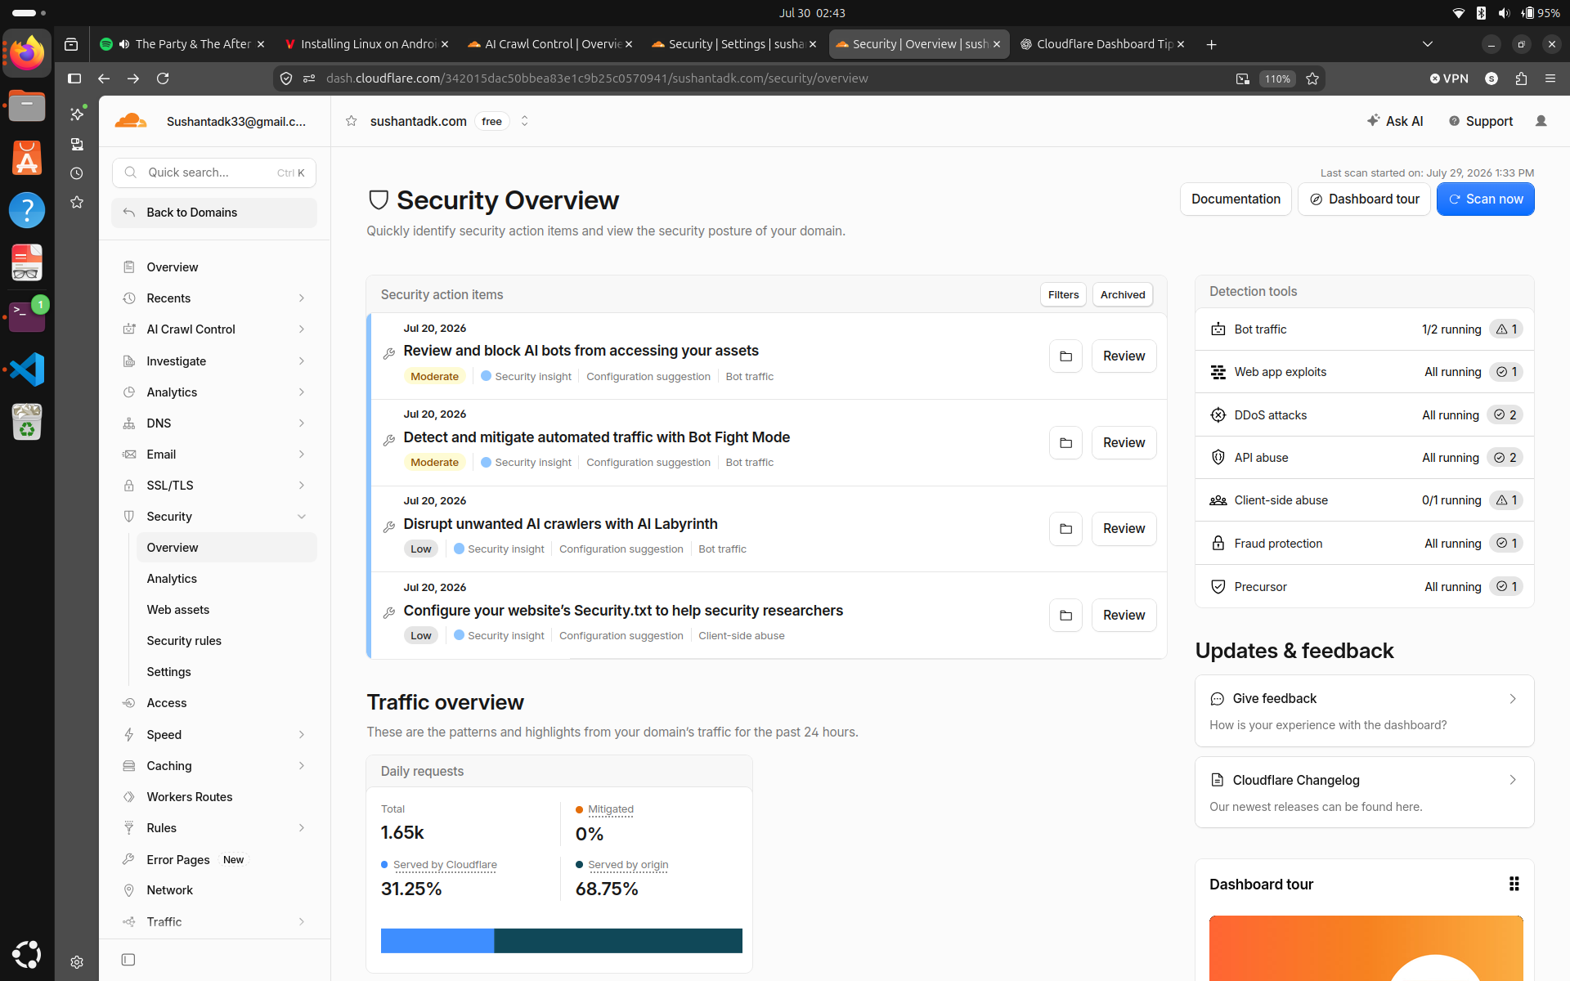Viewport: 1570px width, 981px height.
Task: Open Bot traffic warning badge
Action: (1506, 329)
